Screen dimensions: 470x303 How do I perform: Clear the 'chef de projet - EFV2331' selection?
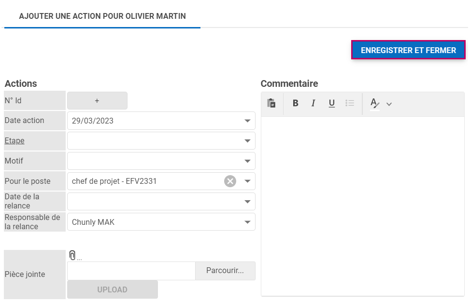click(x=230, y=181)
